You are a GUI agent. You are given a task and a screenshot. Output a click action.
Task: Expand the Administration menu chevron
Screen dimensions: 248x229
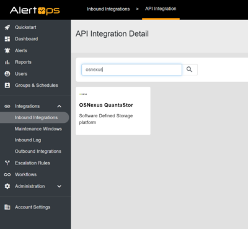pyautogui.click(x=60, y=186)
